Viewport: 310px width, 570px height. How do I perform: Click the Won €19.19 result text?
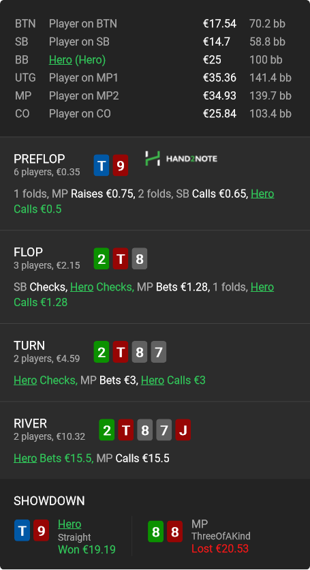(x=87, y=550)
